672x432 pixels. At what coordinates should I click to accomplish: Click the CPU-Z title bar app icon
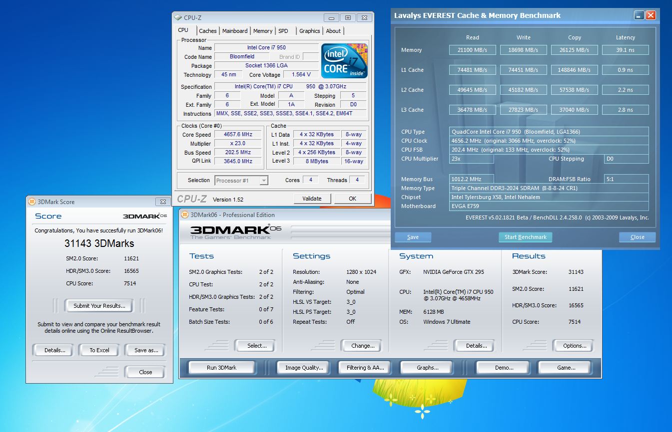pyautogui.click(x=178, y=17)
